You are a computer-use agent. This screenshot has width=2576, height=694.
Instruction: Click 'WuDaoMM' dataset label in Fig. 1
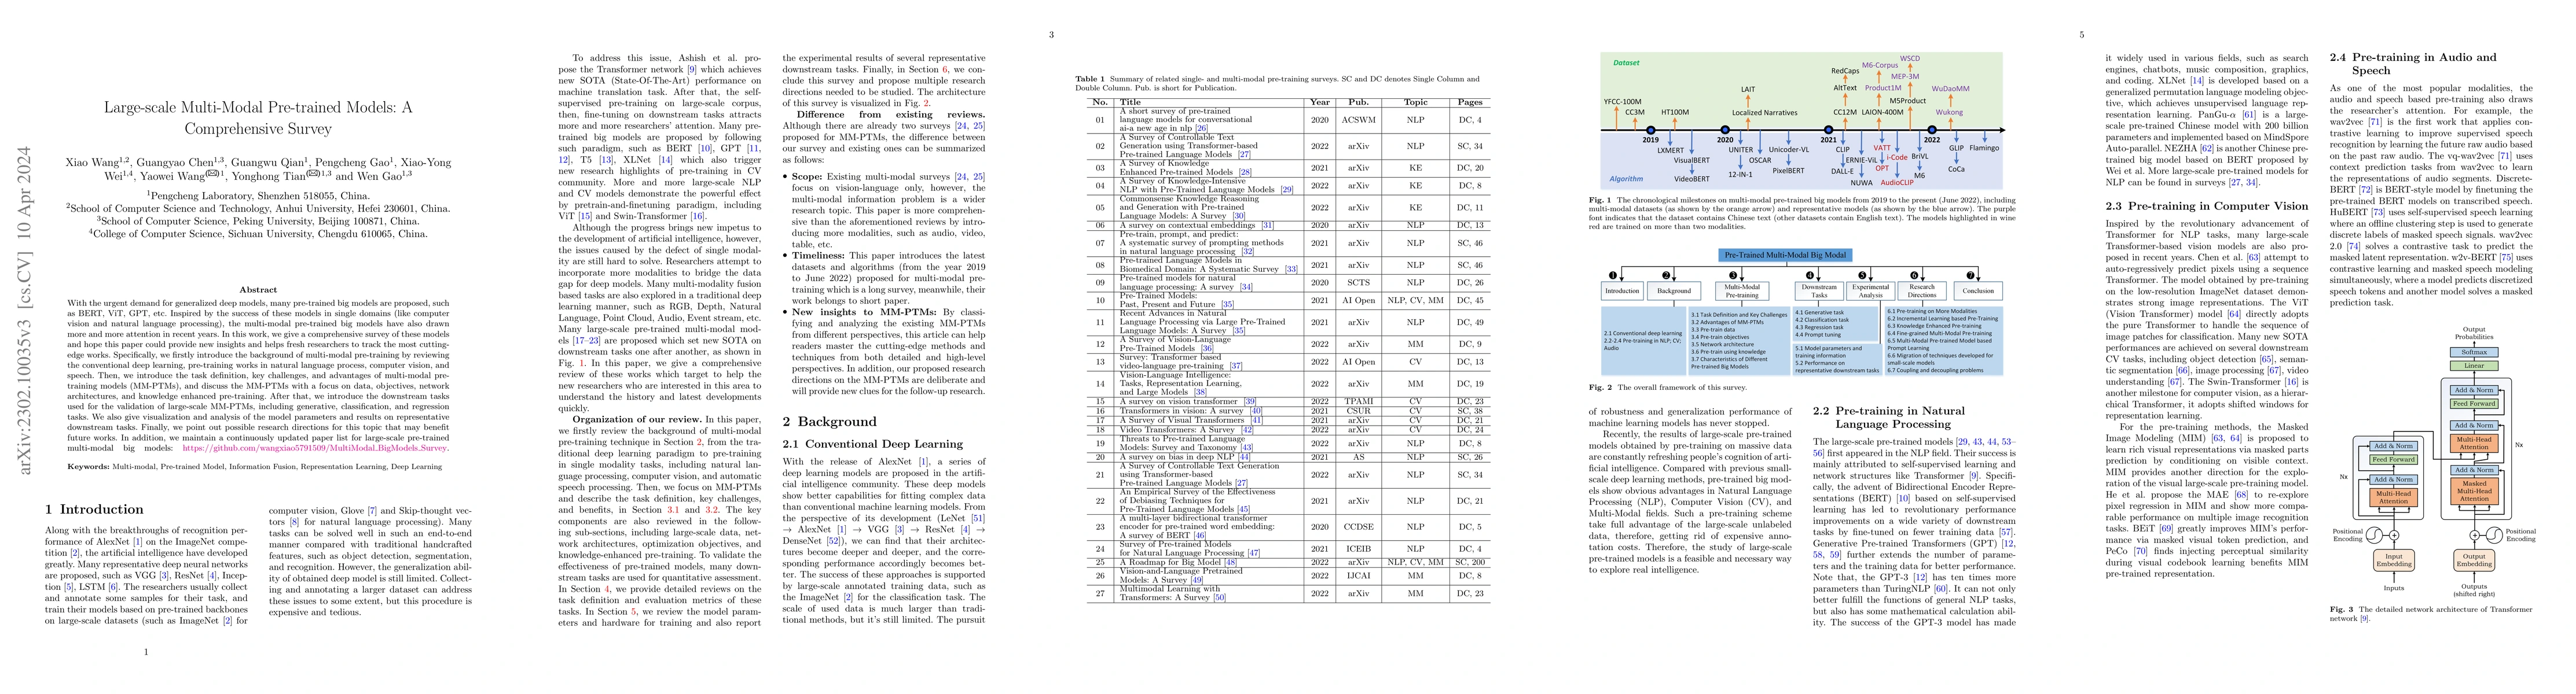click(x=1951, y=89)
